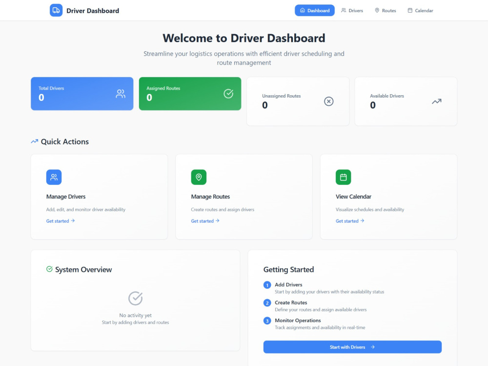Click the Getting Started heading
The height and width of the screenshot is (366, 488).
pos(288,269)
